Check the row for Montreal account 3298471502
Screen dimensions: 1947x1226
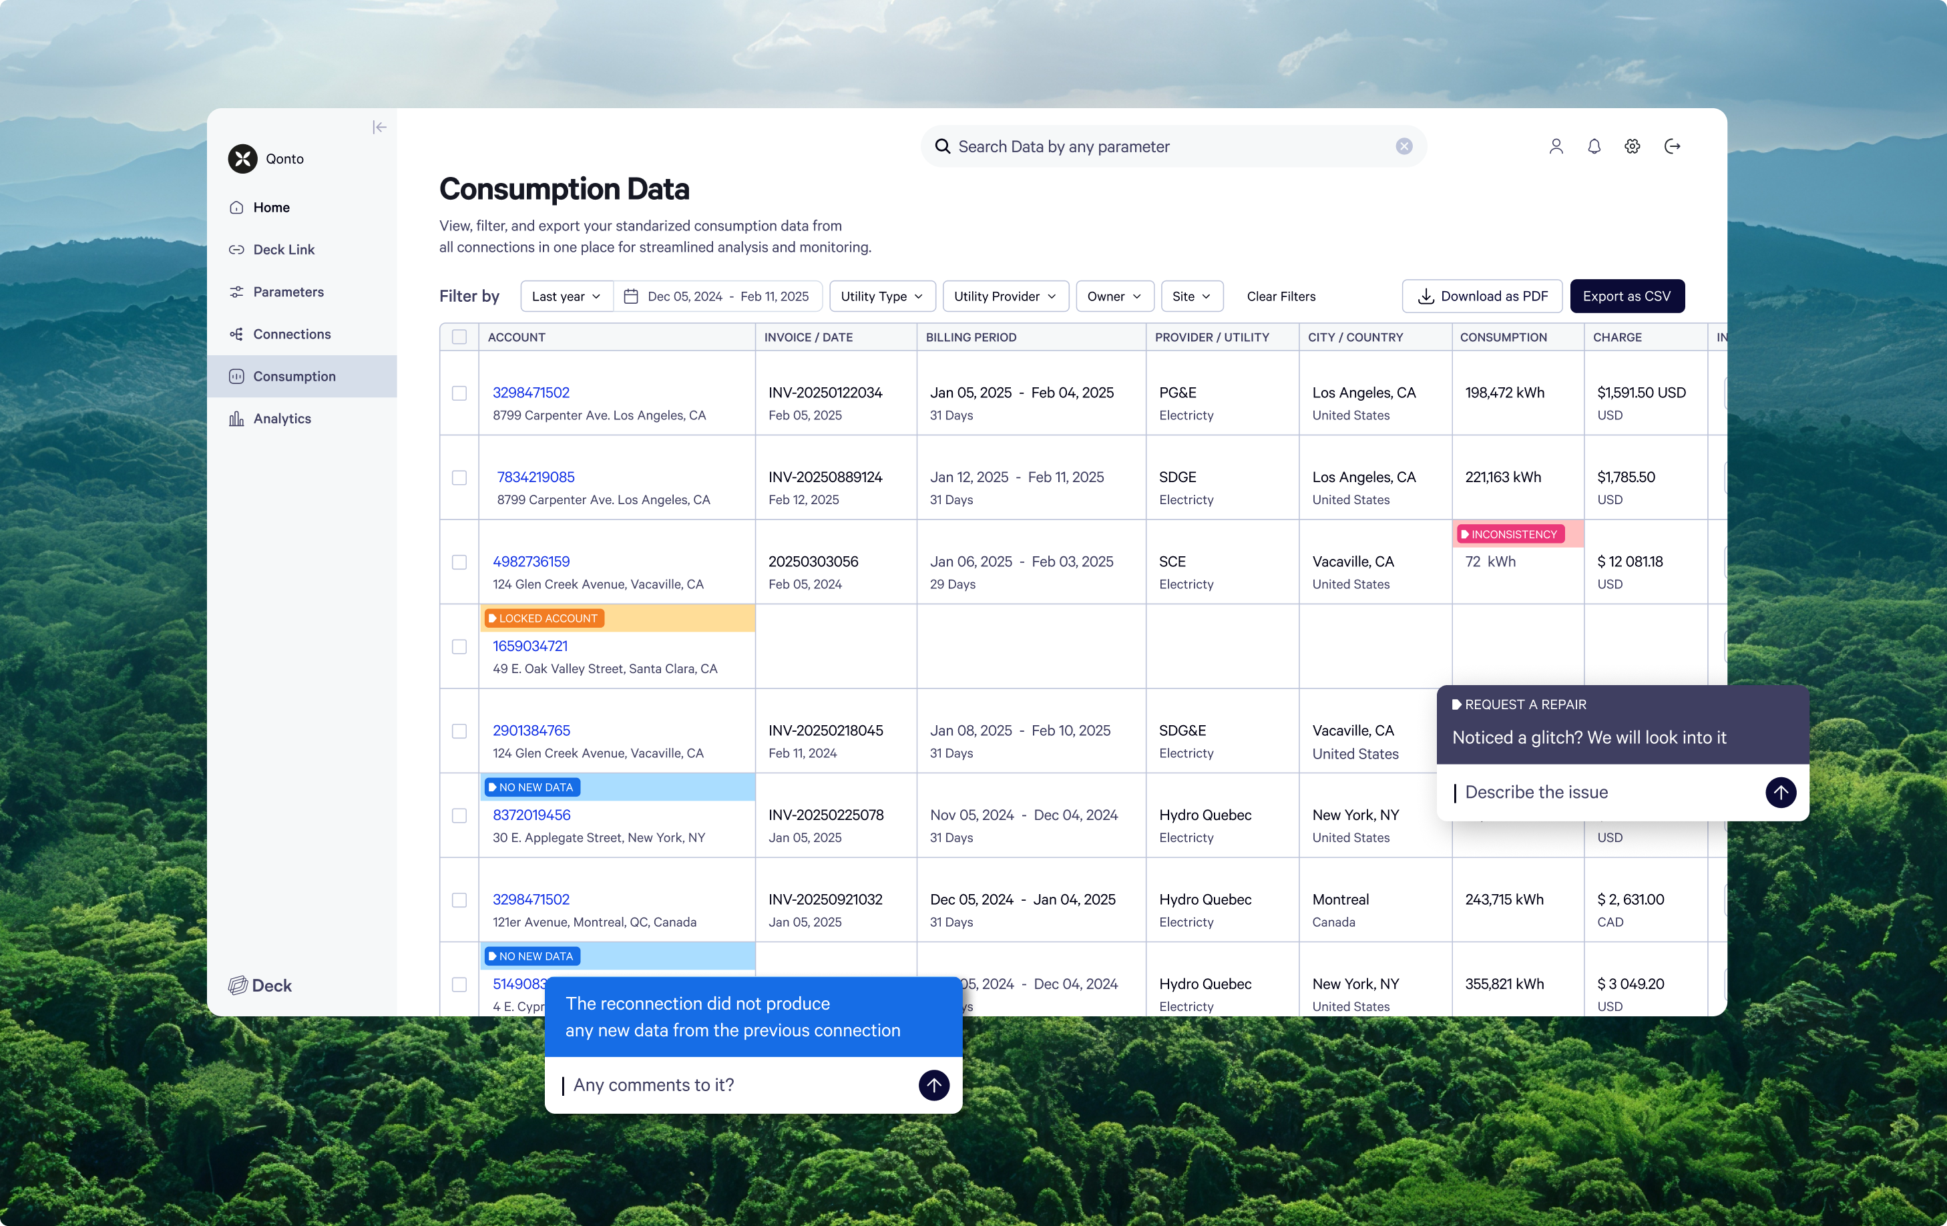[x=459, y=900]
